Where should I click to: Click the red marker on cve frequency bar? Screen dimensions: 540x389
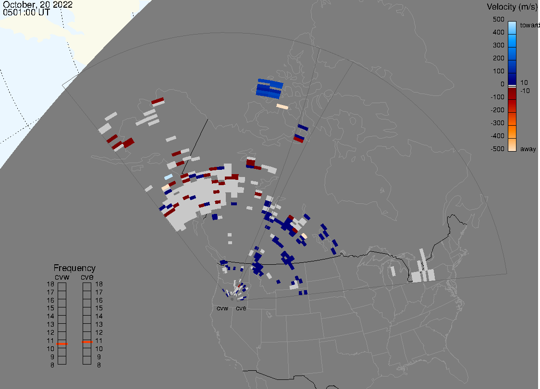87,342
